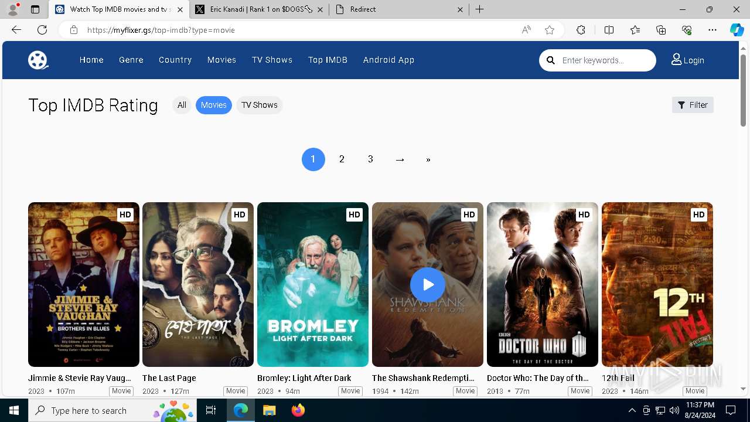Open Android App navigation link
The height and width of the screenshot is (422, 750).
point(388,60)
